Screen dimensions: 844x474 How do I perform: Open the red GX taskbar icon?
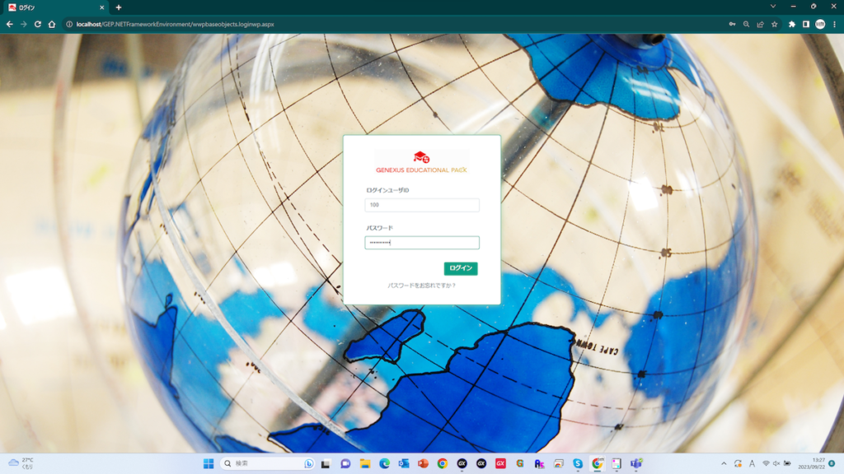click(x=500, y=463)
